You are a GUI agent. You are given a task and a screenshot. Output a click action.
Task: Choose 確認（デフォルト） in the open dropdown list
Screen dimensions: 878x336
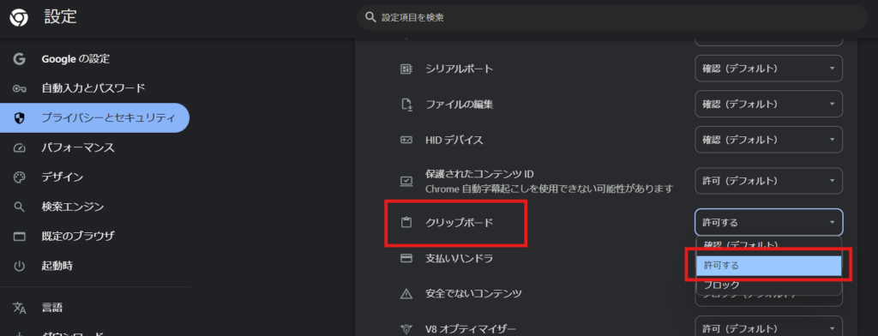click(x=768, y=246)
